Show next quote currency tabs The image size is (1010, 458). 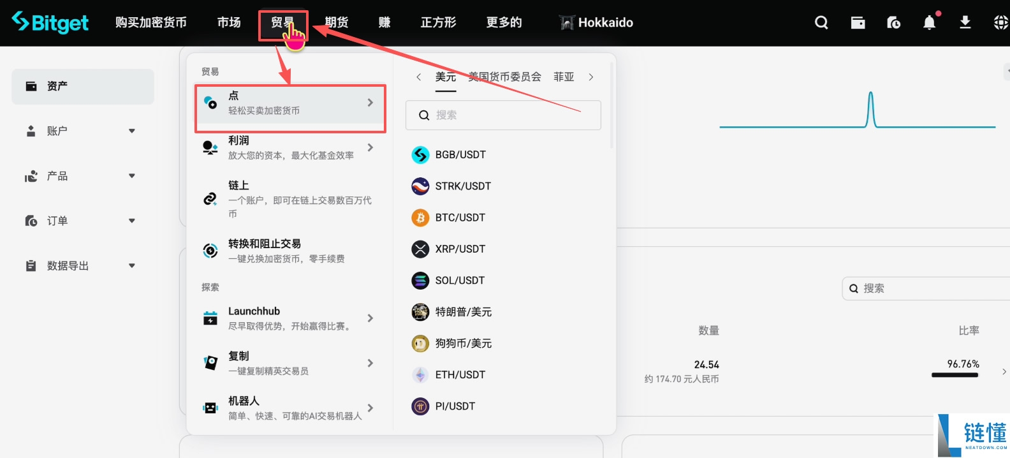coord(591,77)
